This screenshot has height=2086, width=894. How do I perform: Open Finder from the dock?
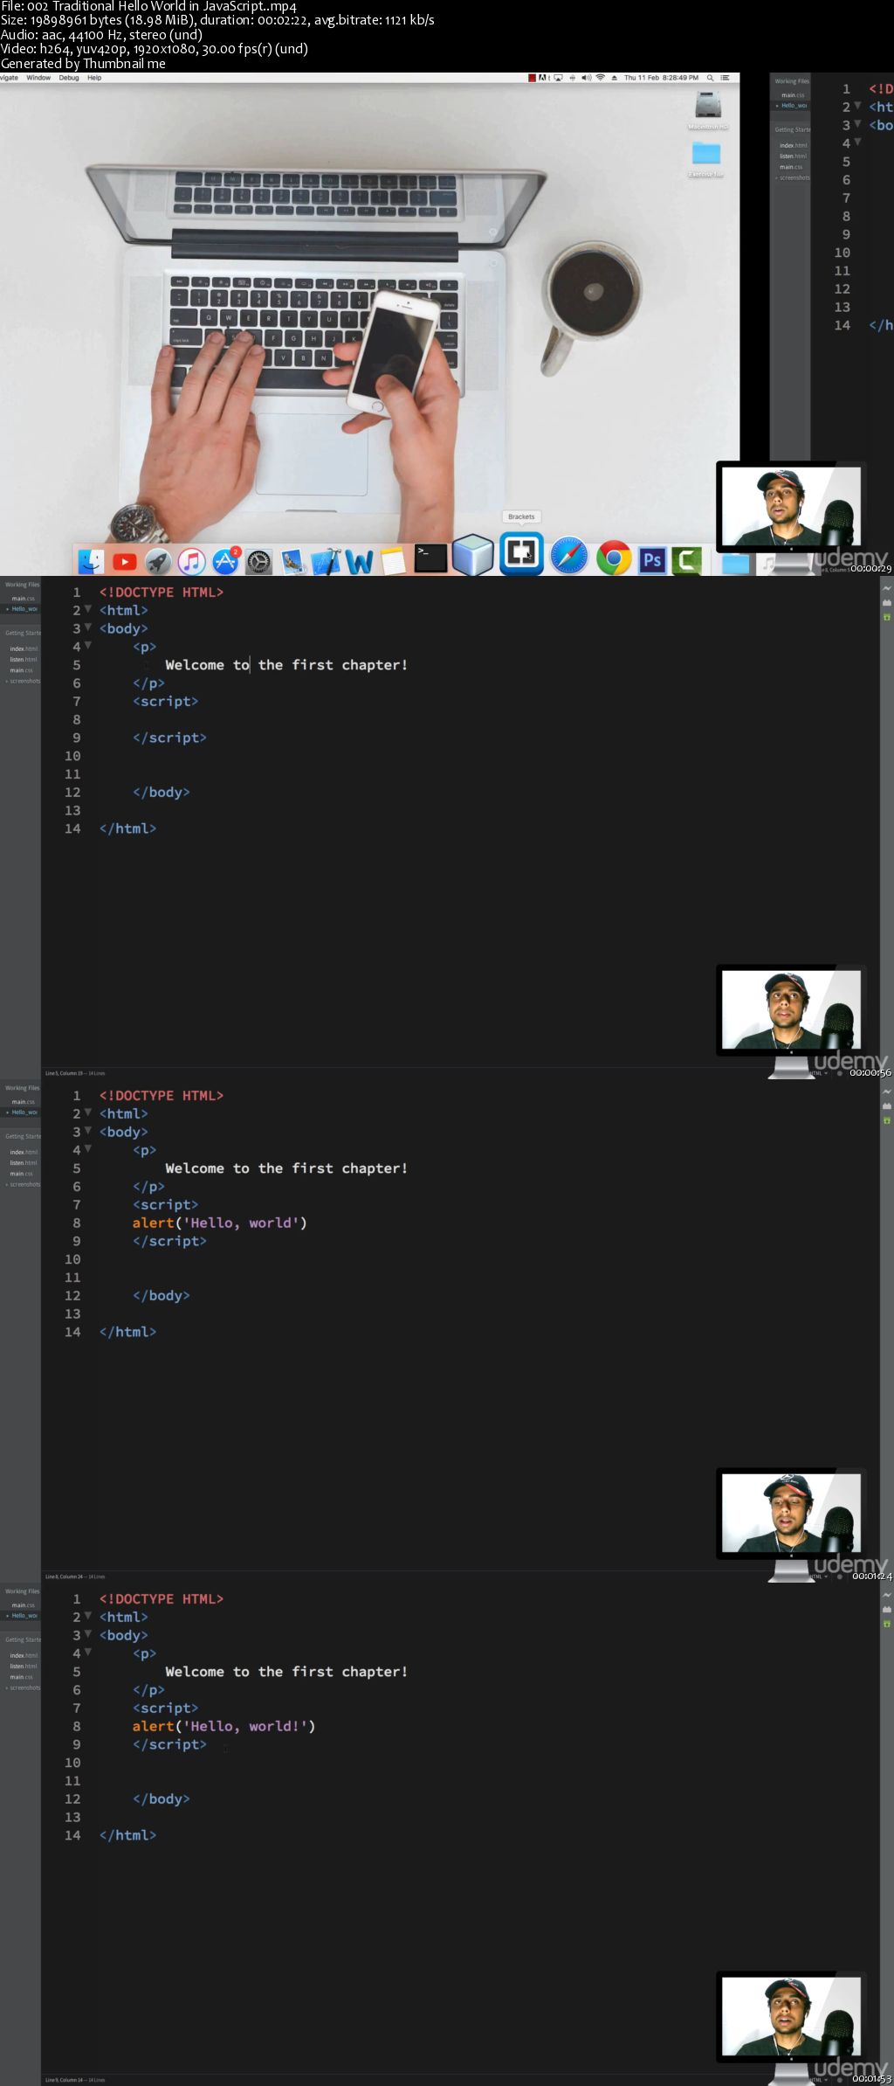(x=91, y=561)
